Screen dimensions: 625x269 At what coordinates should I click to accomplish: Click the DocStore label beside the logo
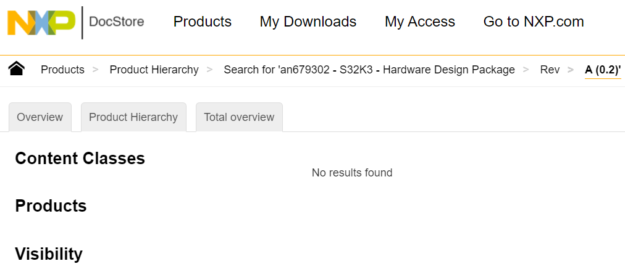(x=117, y=22)
